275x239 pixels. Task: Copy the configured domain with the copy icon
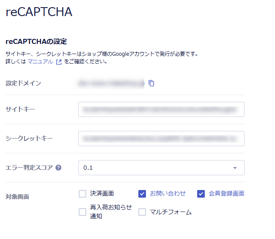coord(151,83)
